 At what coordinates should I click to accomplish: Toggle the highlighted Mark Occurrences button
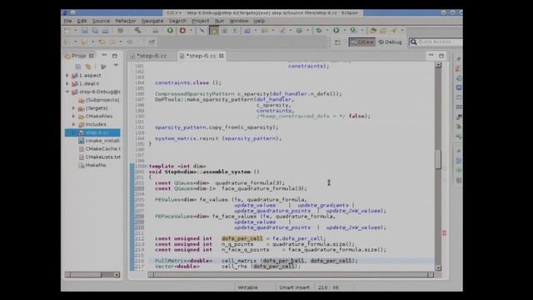(x=214, y=31)
